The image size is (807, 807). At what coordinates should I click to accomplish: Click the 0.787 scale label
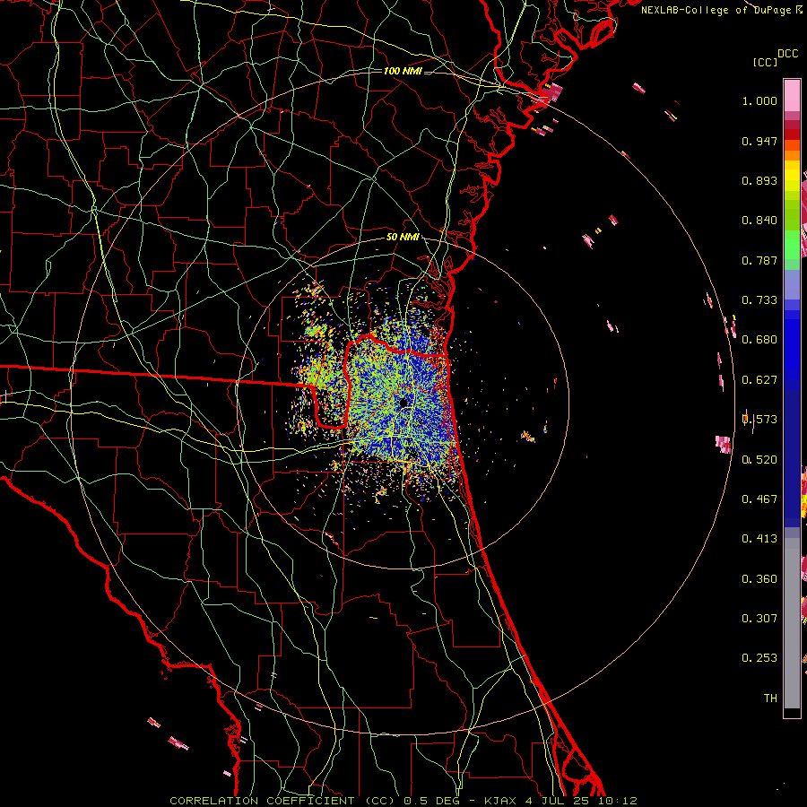coord(759,260)
